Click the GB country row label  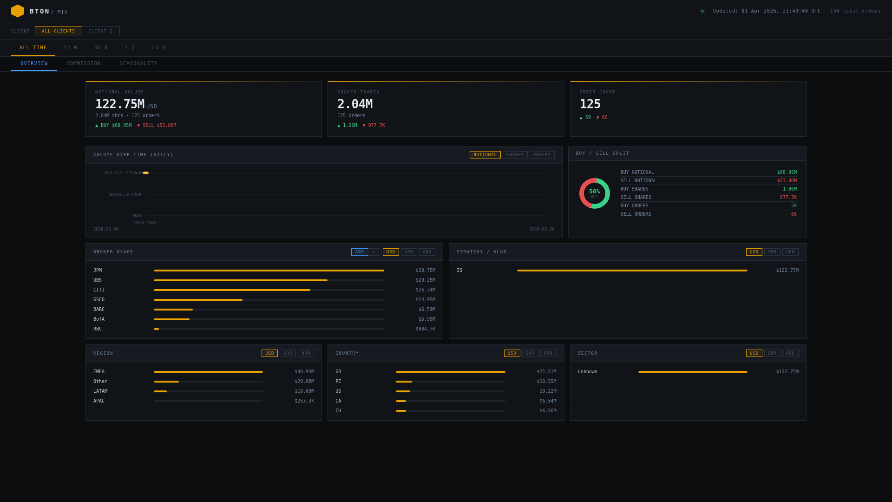point(338,372)
